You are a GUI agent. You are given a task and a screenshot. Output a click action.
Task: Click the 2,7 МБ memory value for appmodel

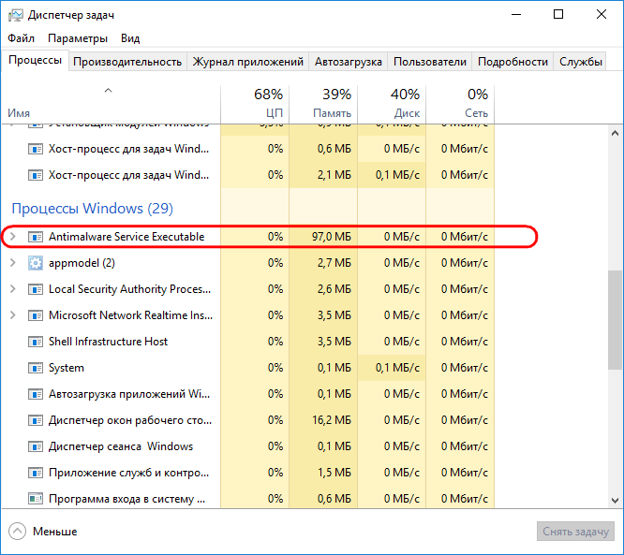point(334,263)
